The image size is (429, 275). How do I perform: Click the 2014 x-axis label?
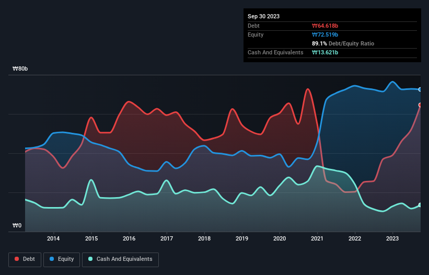[x=53, y=238]
